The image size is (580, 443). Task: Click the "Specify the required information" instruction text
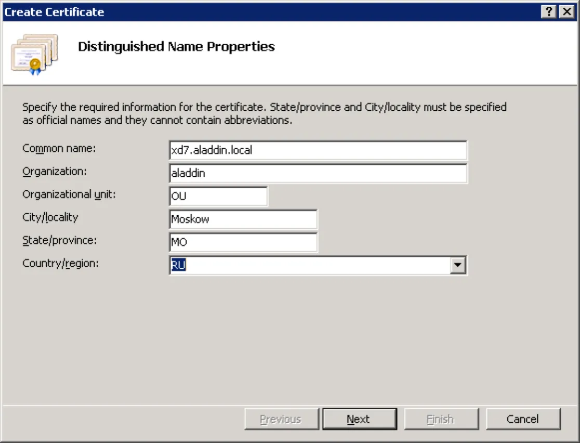coord(265,114)
